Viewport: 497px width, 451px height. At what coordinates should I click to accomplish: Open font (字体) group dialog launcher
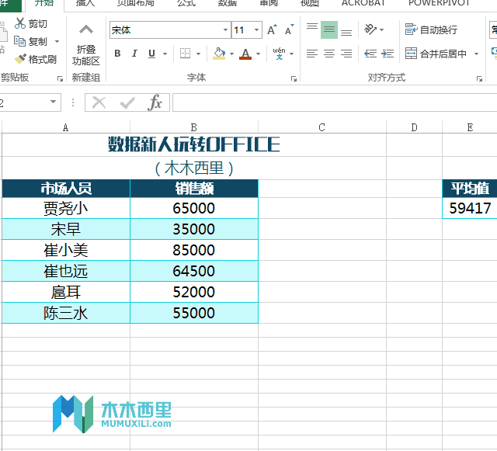click(294, 78)
